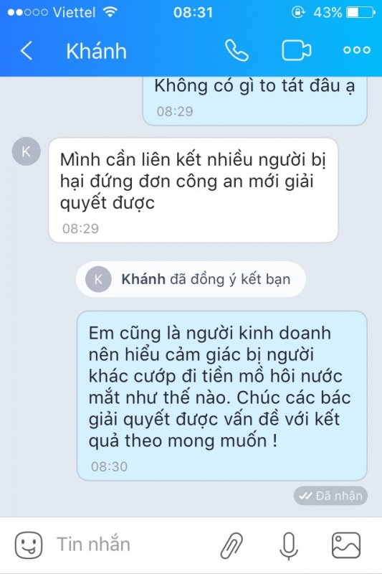
Task: Tap the 'Không có gì to tát' message bubble
Action: coord(254,100)
